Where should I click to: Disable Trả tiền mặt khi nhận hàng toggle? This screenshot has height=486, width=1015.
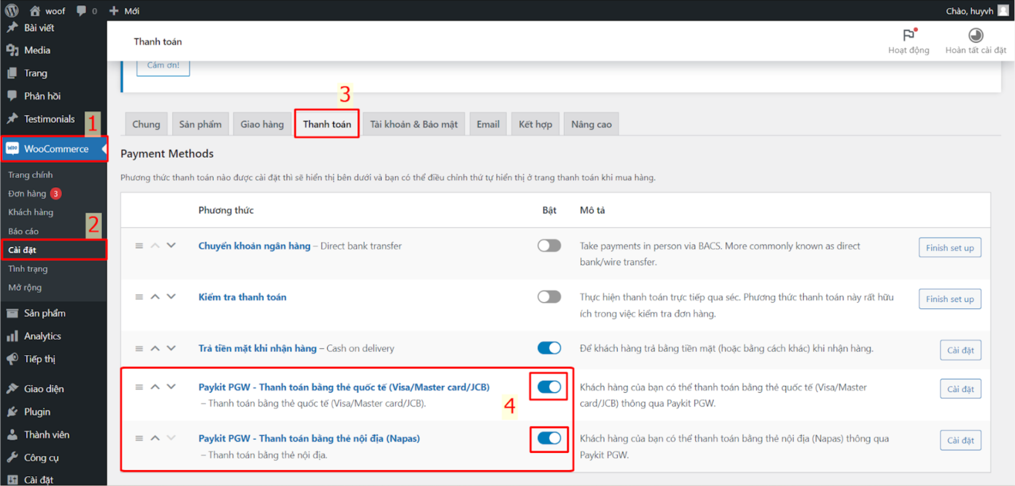pyautogui.click(x=549, y=348)
